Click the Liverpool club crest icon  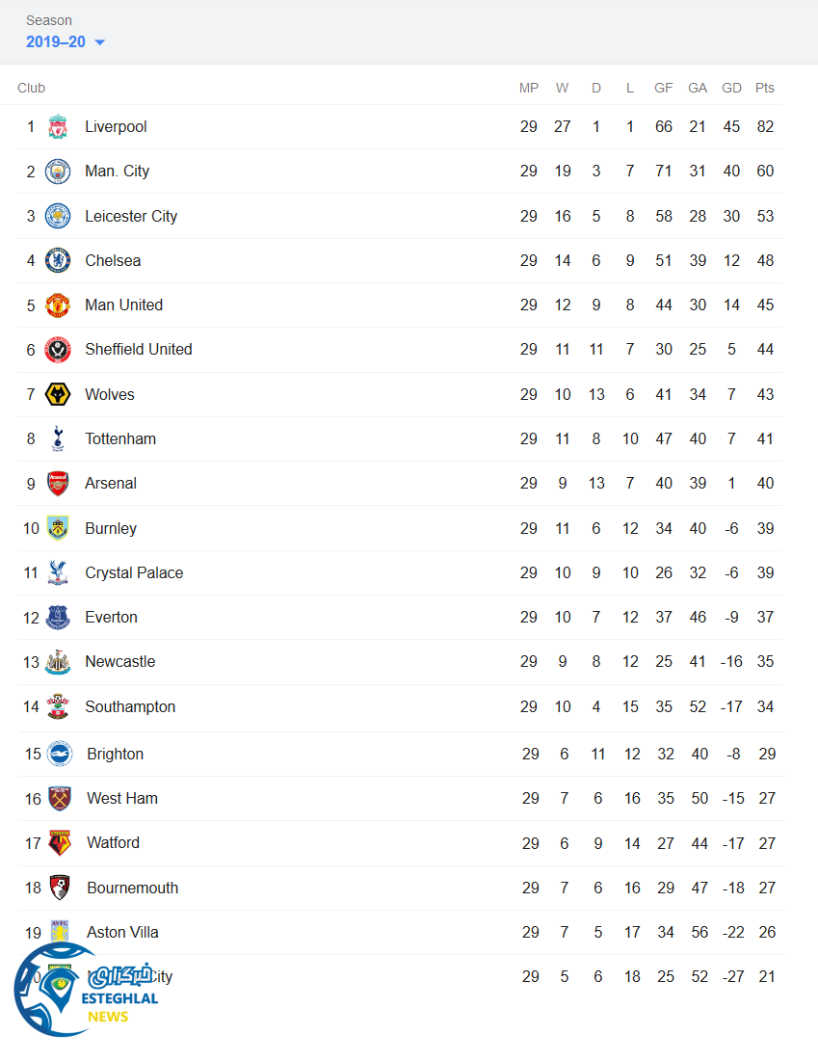pyautogui.click(x=58, y=126)
